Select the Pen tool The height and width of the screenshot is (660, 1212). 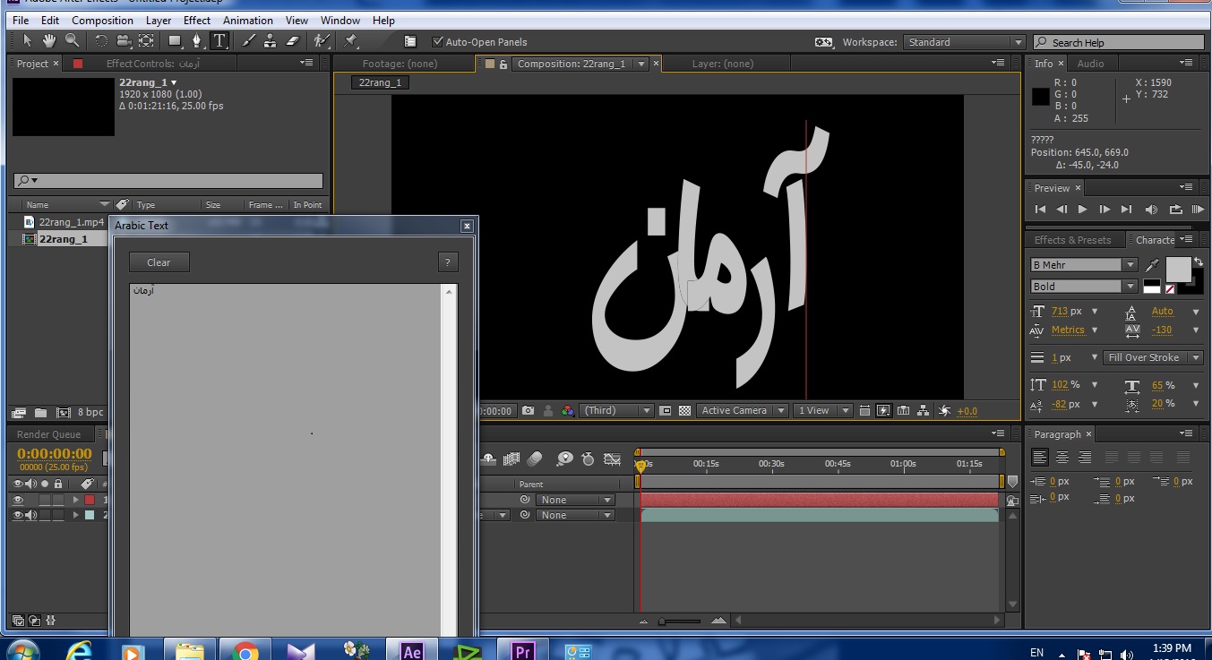coord(197,41)
